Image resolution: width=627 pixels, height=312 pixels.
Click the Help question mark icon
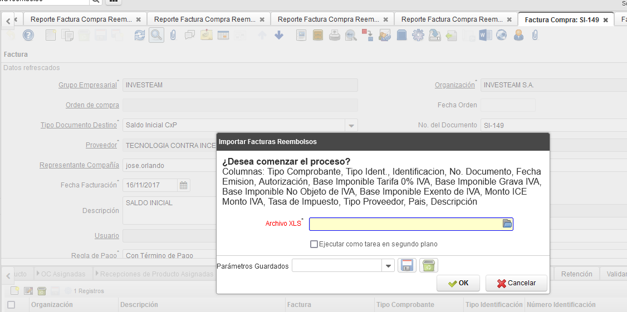(28, 36)
